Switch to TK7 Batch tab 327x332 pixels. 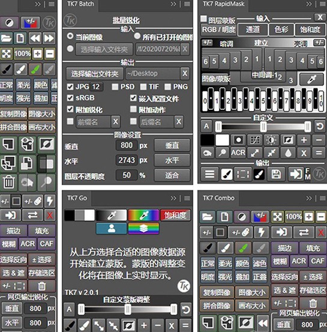point(80,4)
